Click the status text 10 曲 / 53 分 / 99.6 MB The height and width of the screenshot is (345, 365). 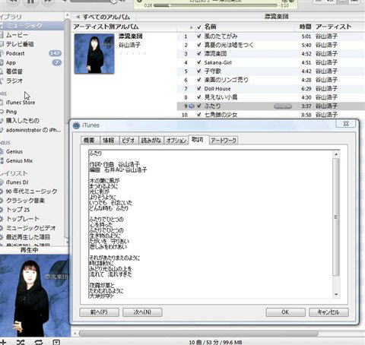pos(215,342)
